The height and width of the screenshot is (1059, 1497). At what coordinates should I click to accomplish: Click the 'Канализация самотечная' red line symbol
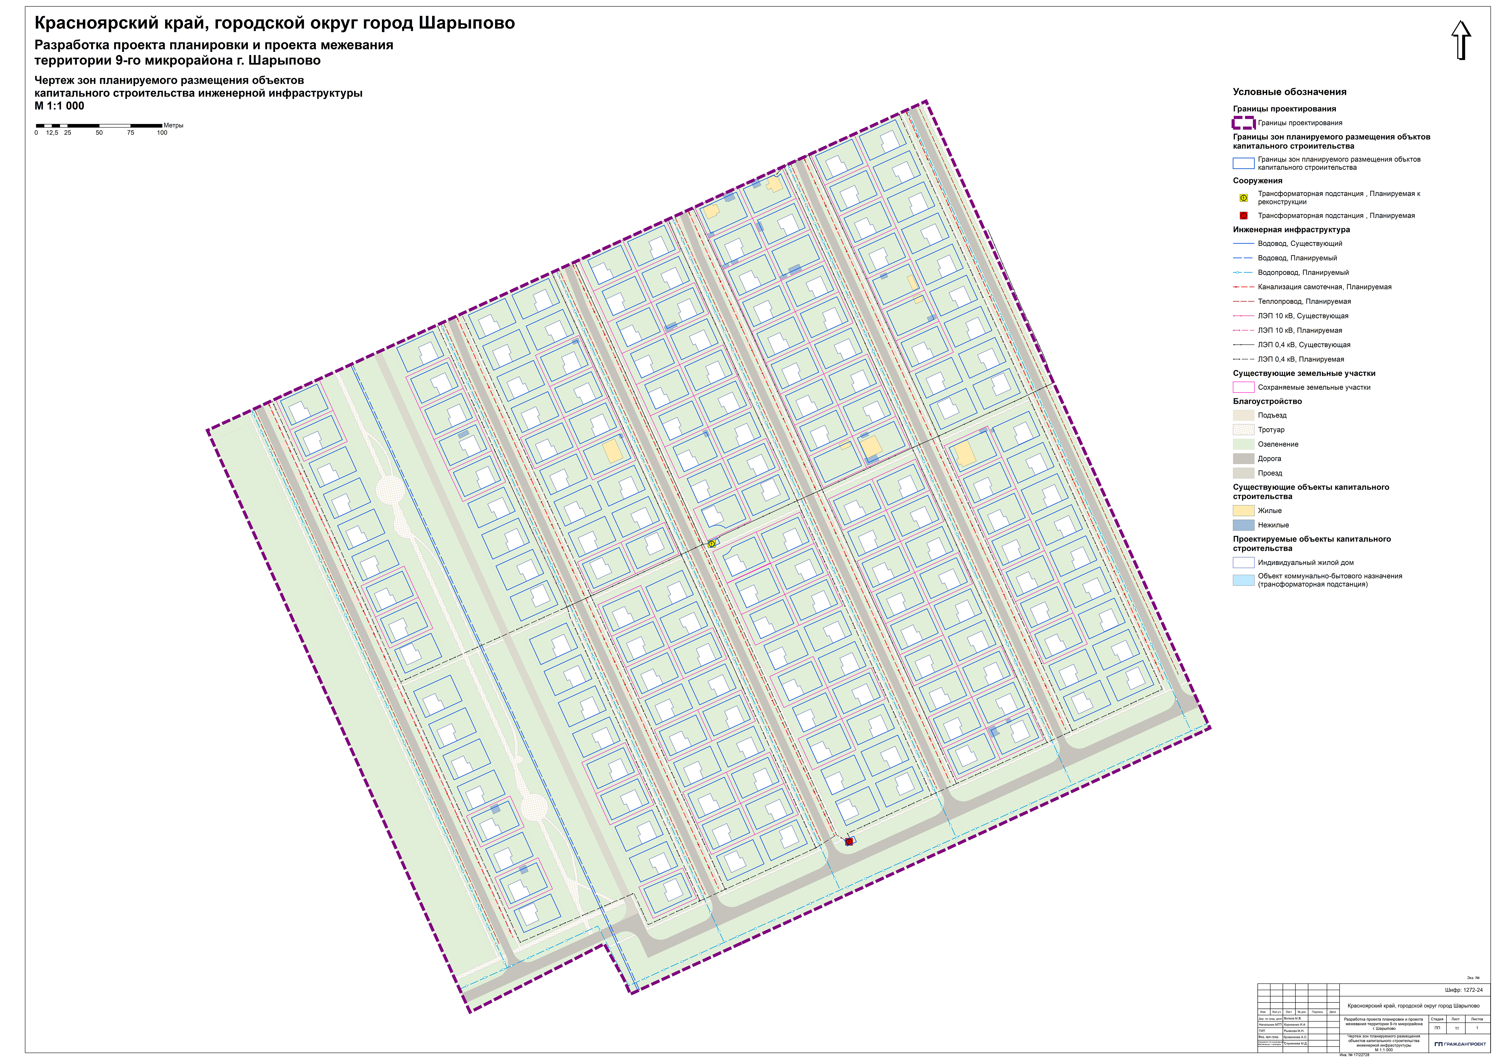1243,287
